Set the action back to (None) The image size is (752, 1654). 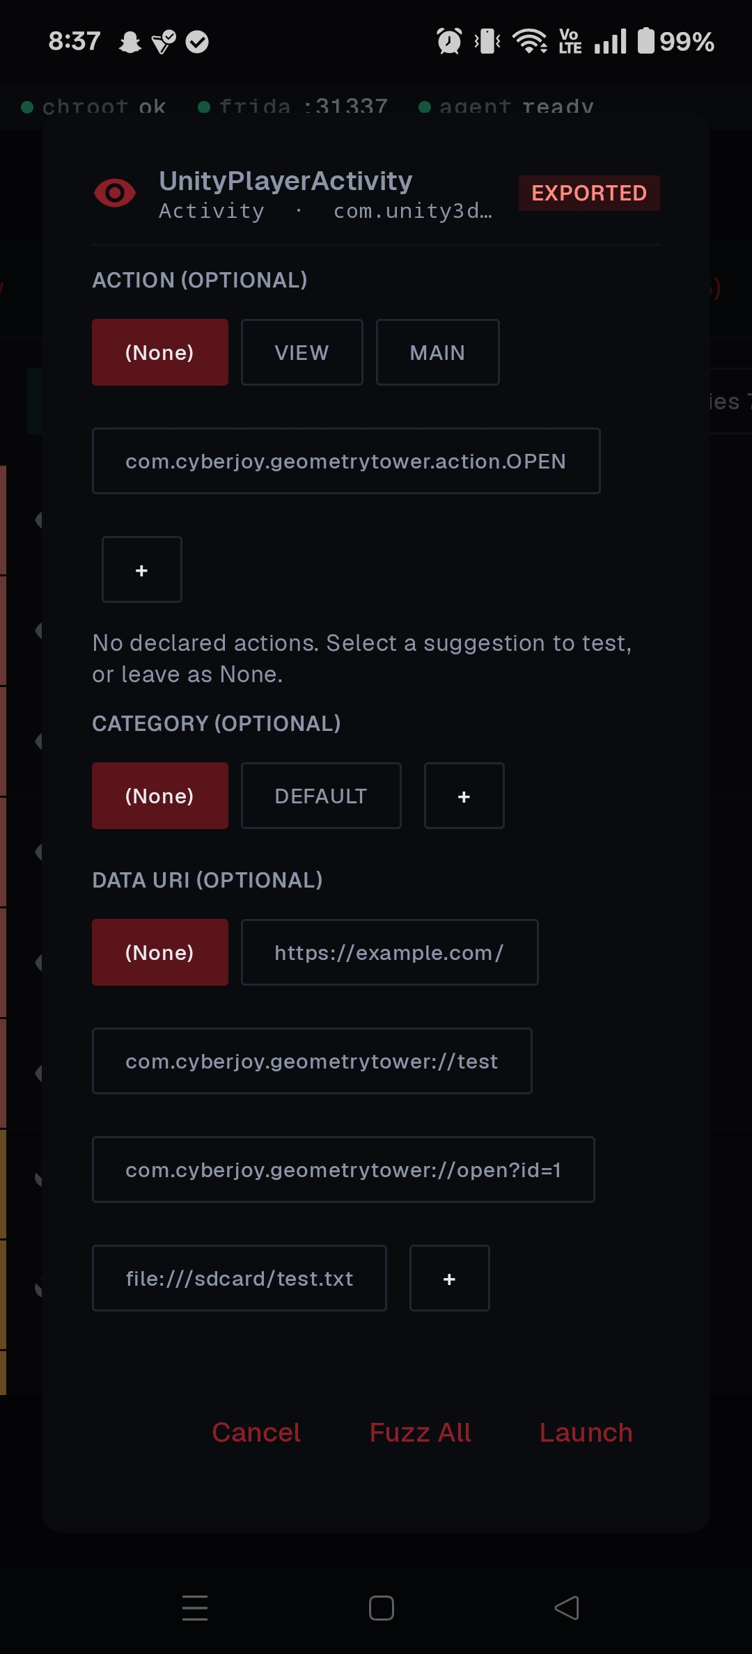point(159,352)
